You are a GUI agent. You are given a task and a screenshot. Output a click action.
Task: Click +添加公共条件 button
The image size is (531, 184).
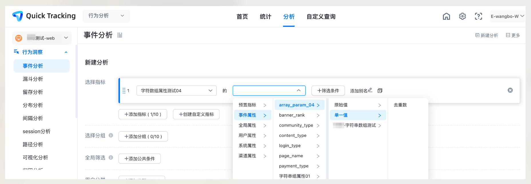[140, 159]
